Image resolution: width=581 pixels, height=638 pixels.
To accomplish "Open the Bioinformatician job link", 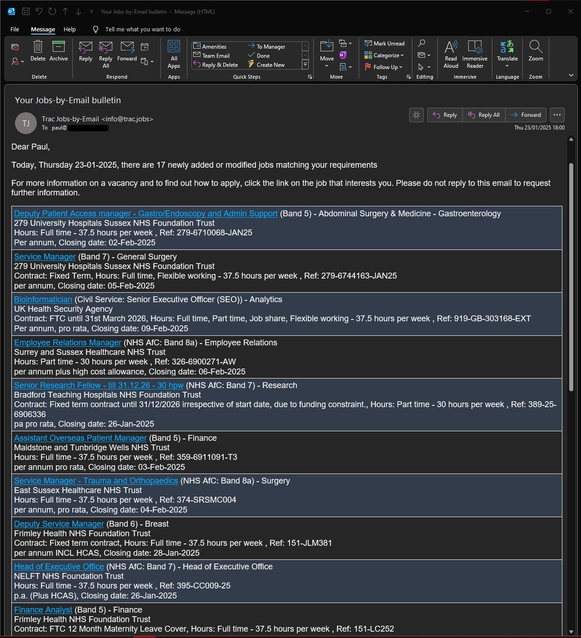I will coord(43,299).
